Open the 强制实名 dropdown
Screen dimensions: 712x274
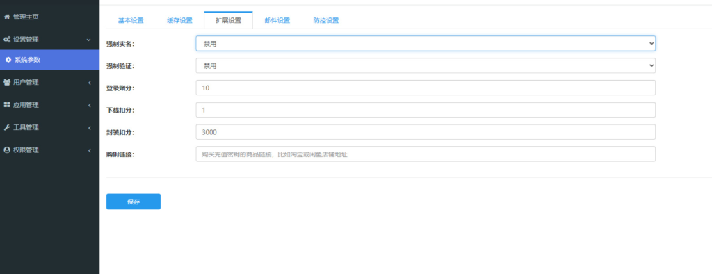pyautogui.click(x=426, y=44)
